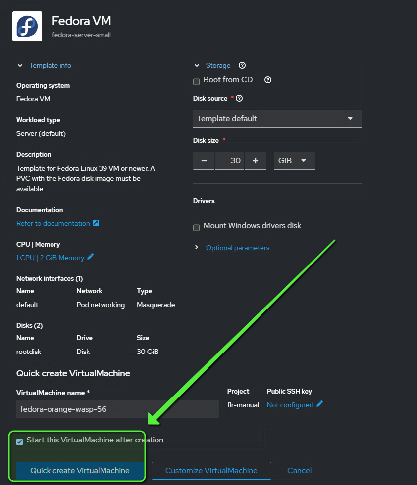
Task: Edit Public SSH key pencil icon
Action: click(319, 404)
